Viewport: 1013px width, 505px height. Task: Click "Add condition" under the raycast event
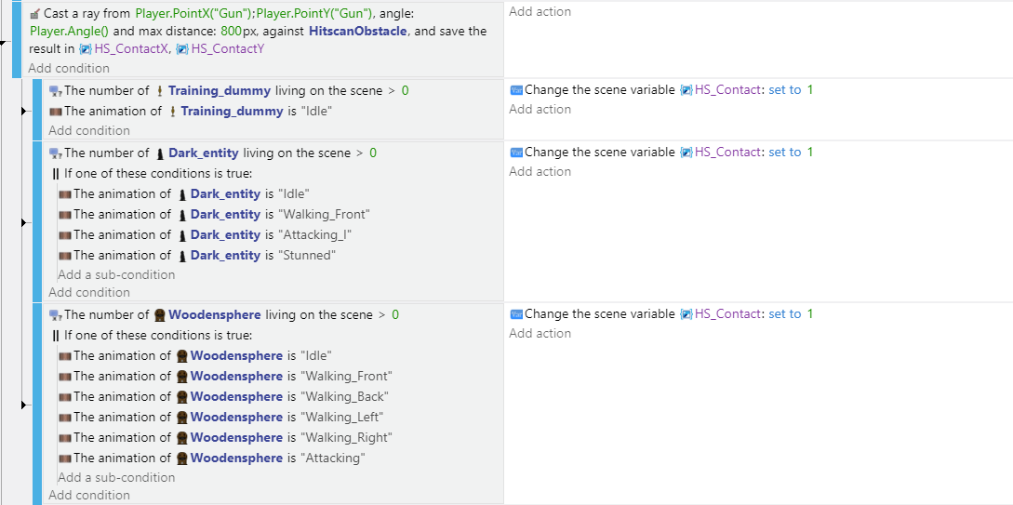tap(68, 68)
